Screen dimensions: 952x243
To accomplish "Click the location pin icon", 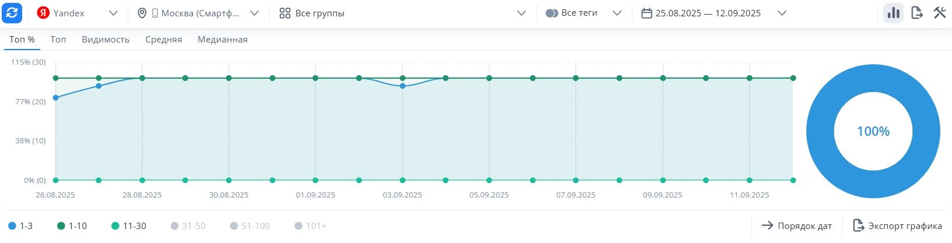I will click(x=142, y=13).
